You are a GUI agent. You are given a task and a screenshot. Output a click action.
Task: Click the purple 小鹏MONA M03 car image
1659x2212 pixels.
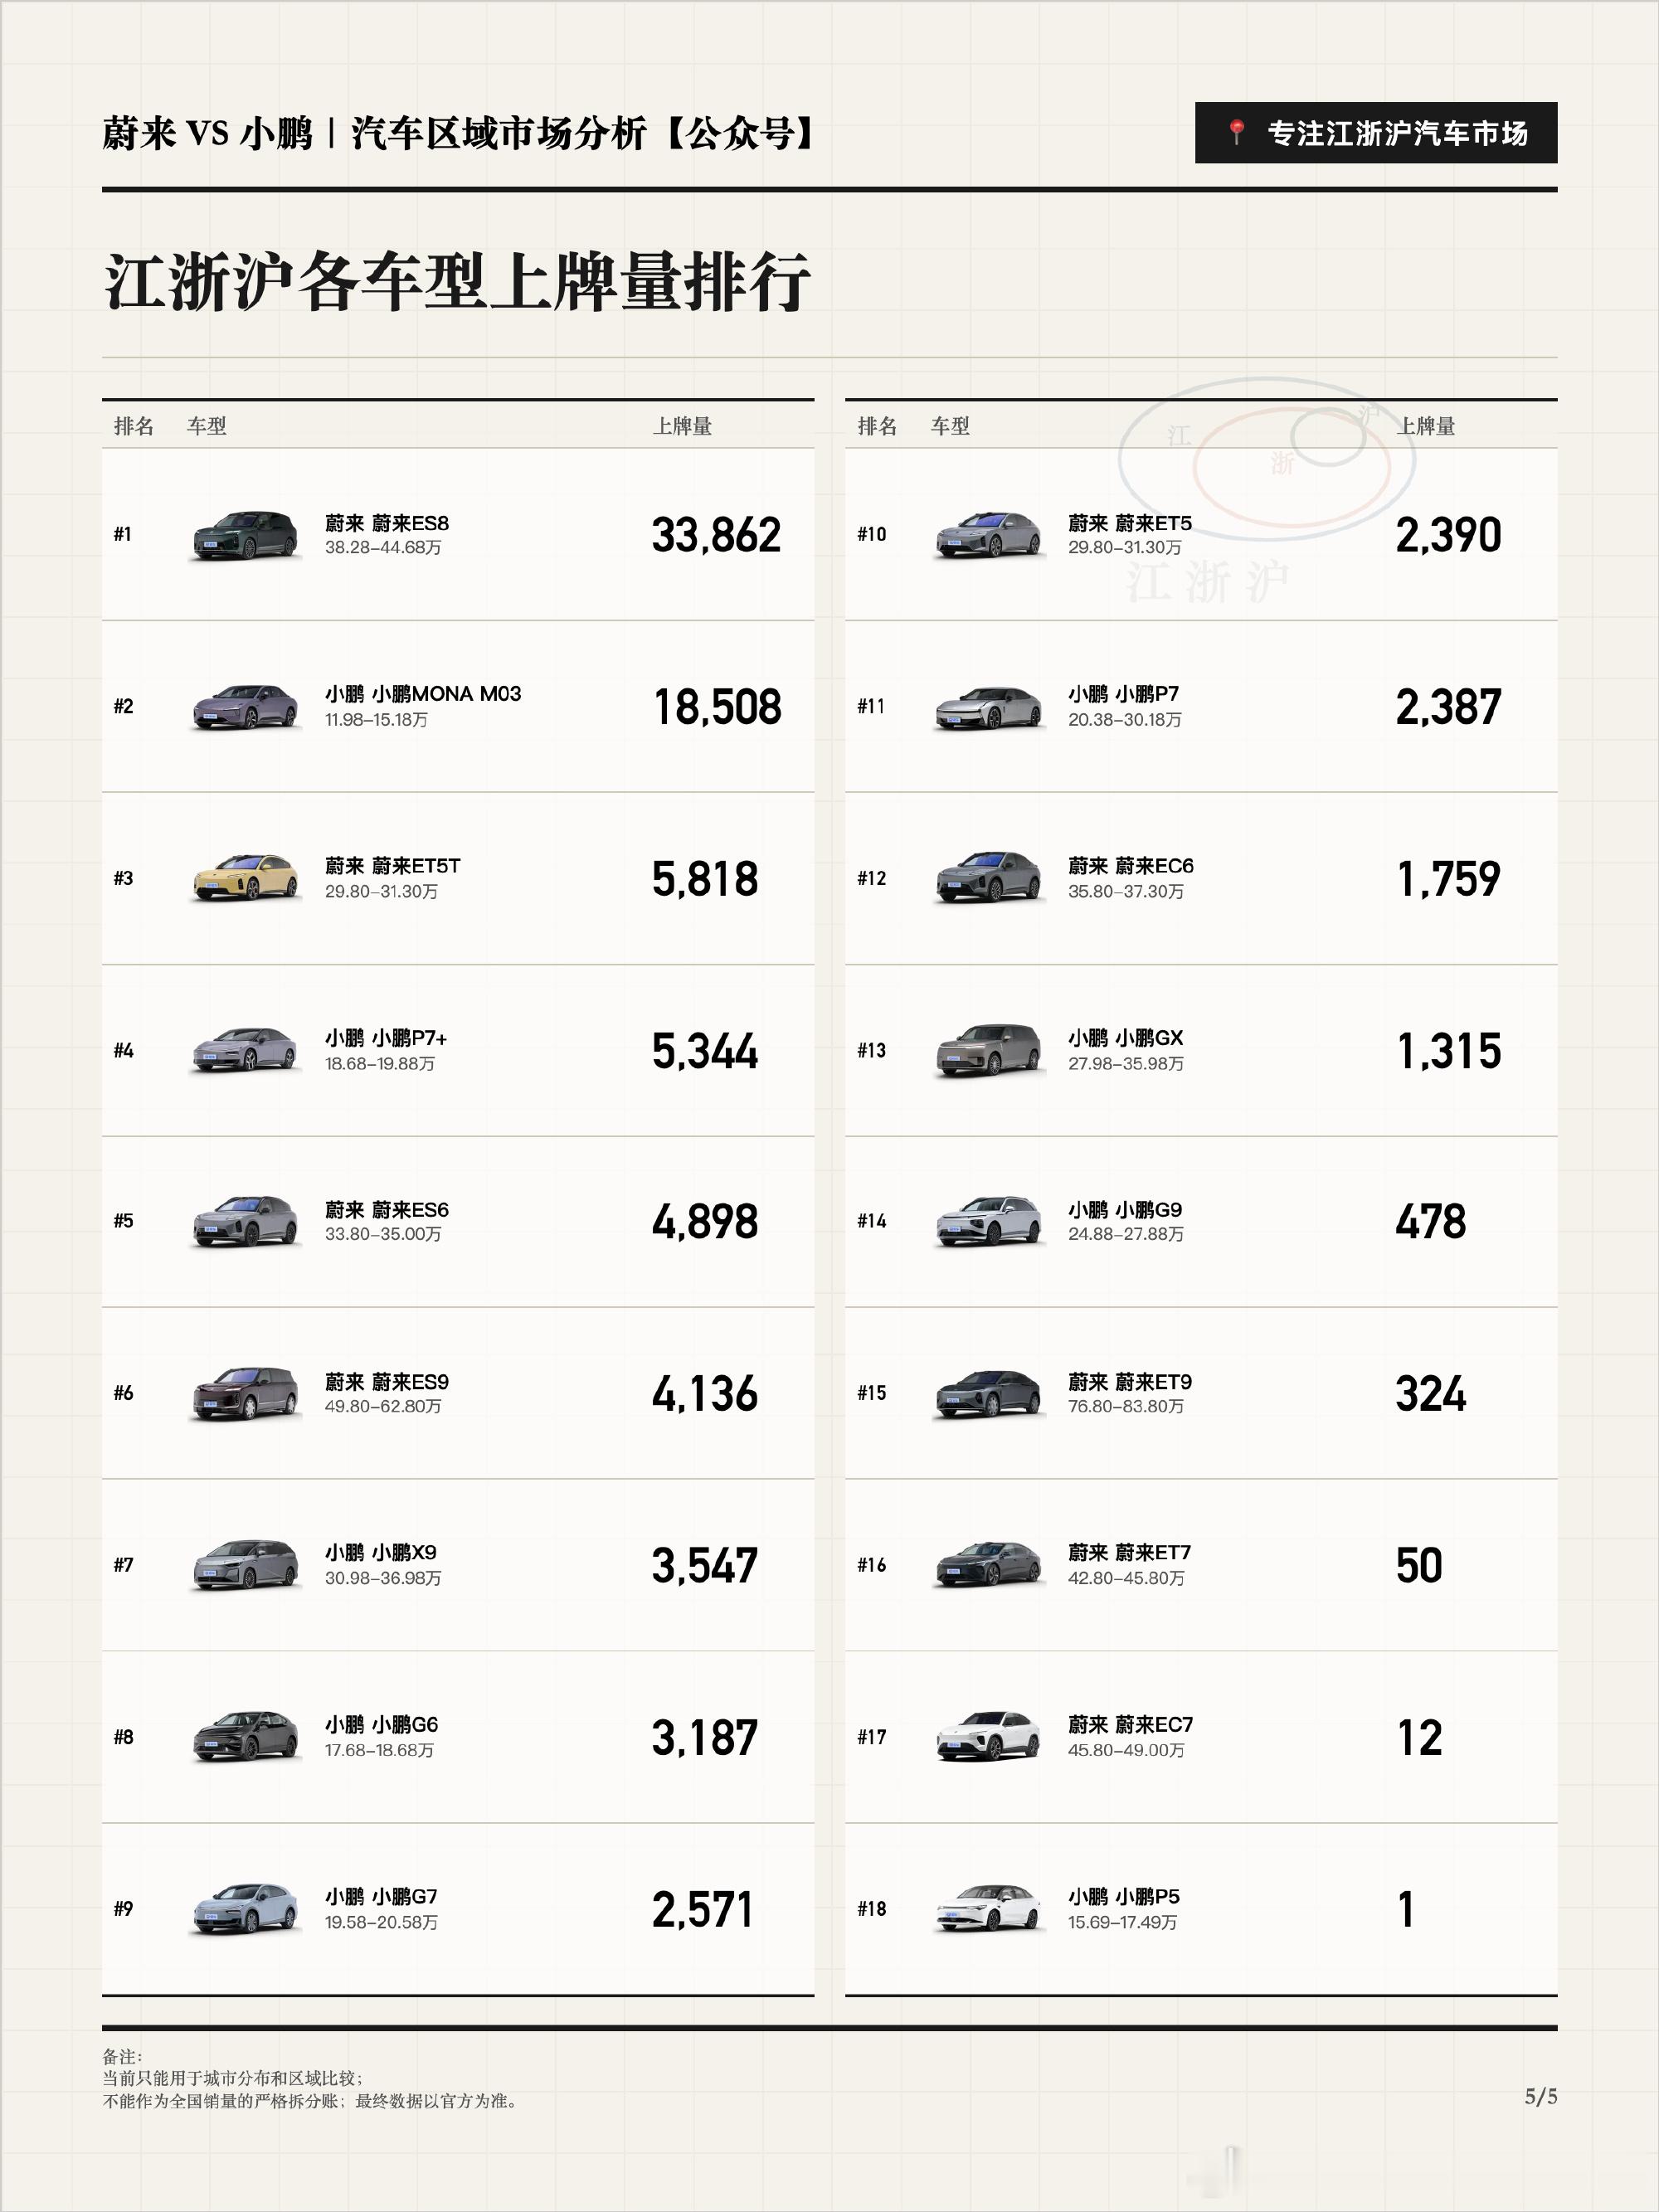pos(246,707)
